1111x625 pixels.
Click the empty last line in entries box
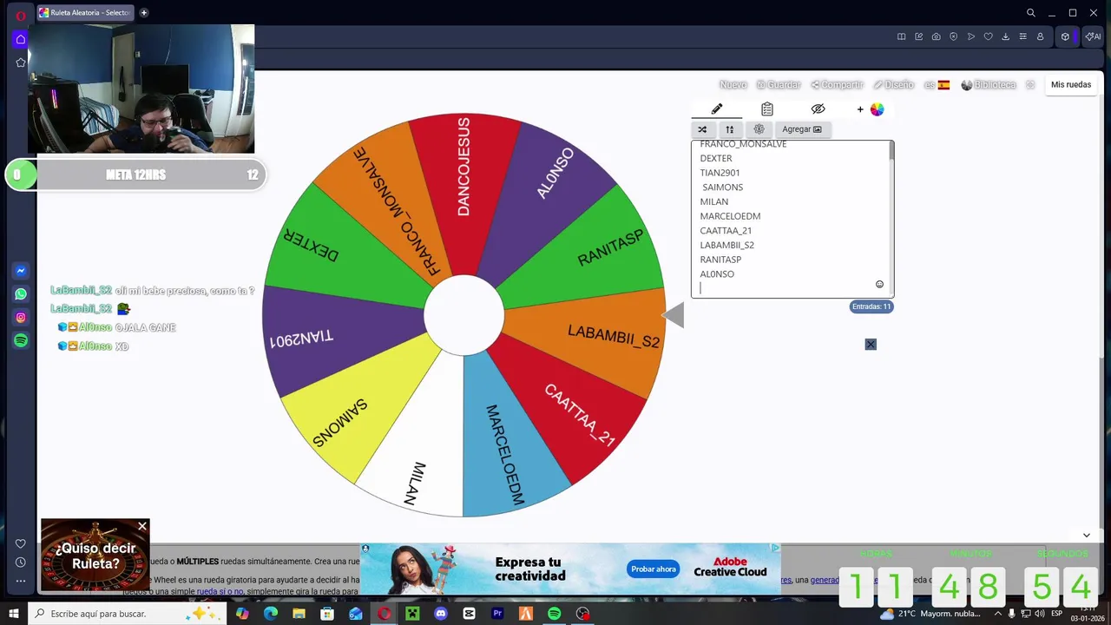tap(790, 288)
